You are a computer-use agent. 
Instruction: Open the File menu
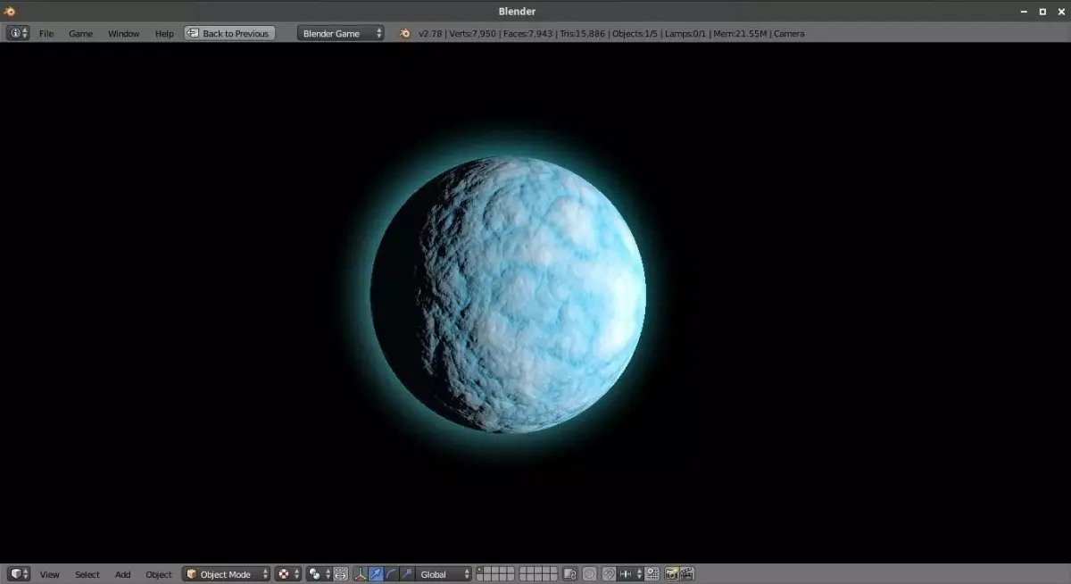click(x=46, y=34)
